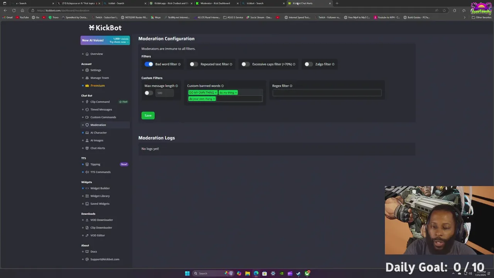
Task: Open Saved Widgets page
Action: click(100, 204)
